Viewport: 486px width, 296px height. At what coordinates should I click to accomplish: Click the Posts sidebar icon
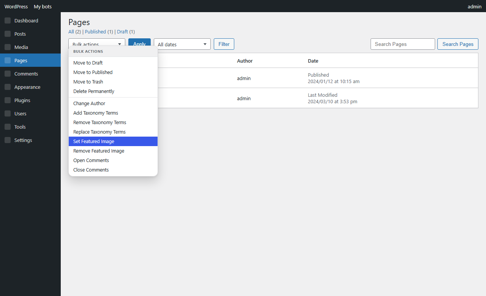pos(8,34)
